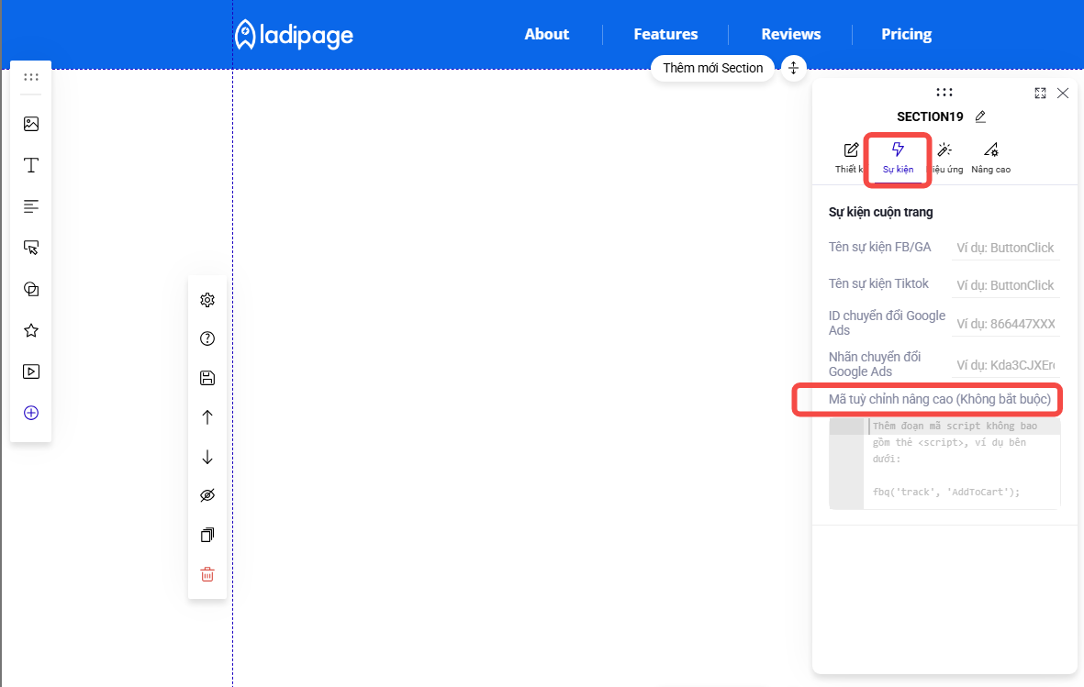Switch to the Nâng cao tab

(x=990, y=159)
